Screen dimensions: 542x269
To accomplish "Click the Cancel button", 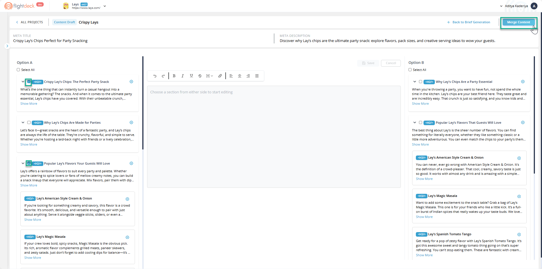I will click(x=391, y=63).
